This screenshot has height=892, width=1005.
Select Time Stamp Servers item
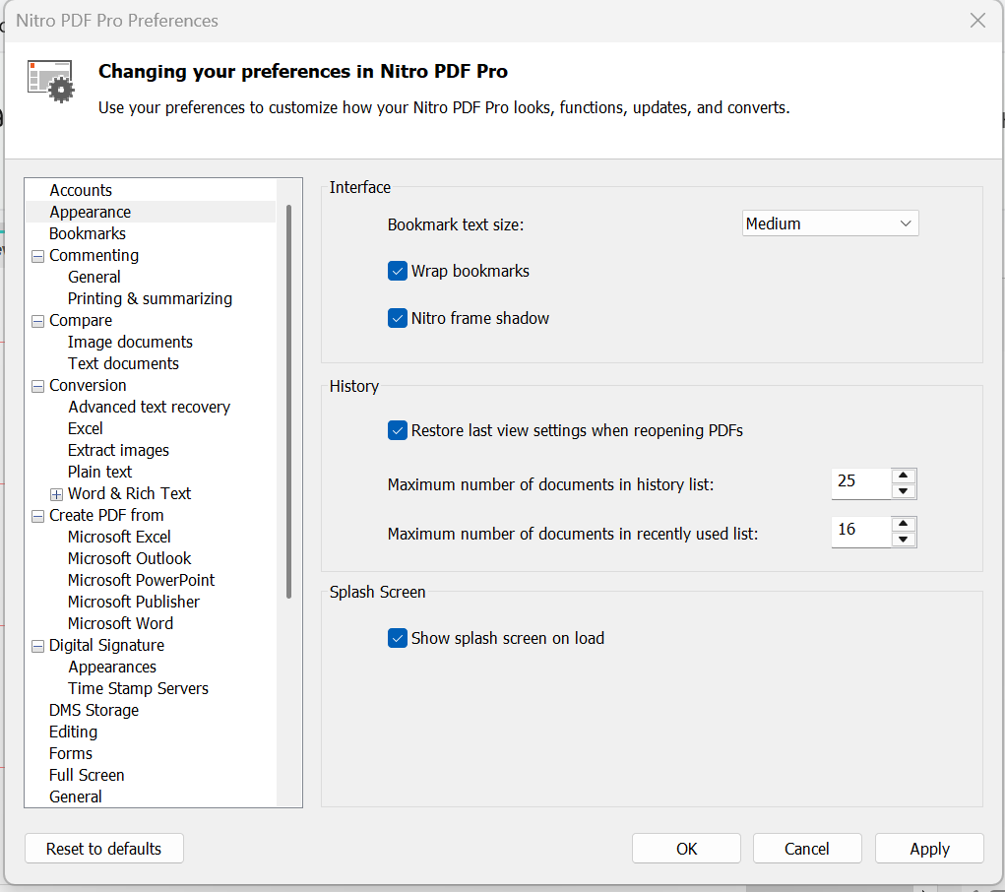(138, 689)
